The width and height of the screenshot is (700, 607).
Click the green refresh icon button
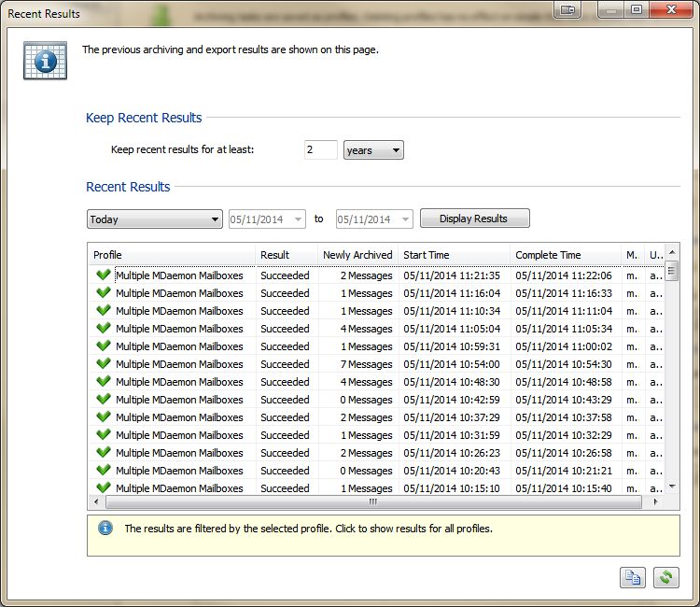coord(666,577)
